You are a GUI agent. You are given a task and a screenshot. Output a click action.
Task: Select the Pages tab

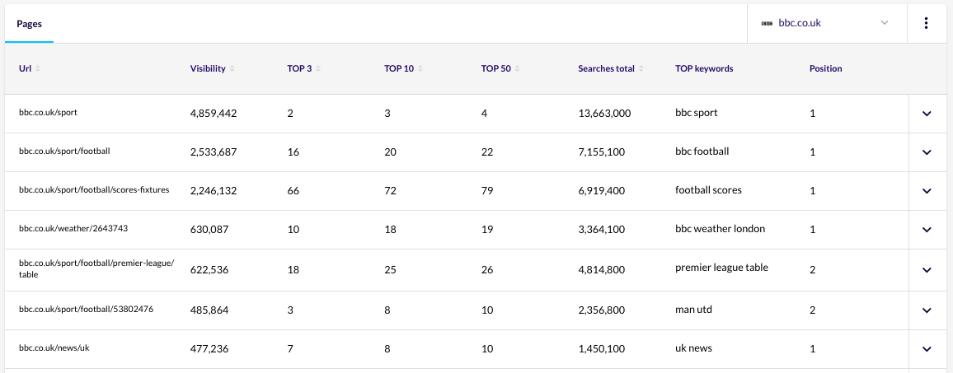pos(29,24)
